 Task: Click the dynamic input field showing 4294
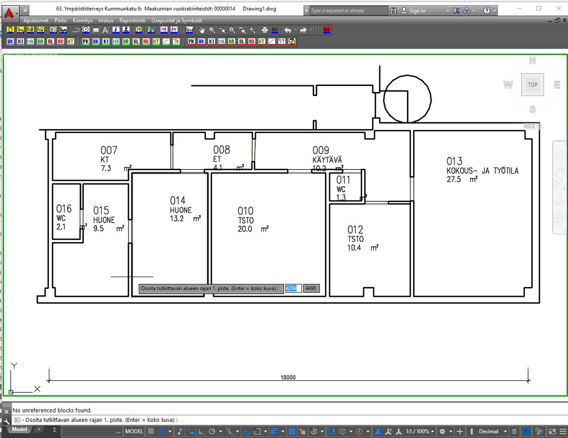(x=293, y=288)
